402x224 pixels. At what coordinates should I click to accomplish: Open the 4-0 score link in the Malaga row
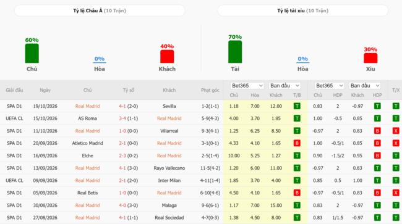(122, 205)
